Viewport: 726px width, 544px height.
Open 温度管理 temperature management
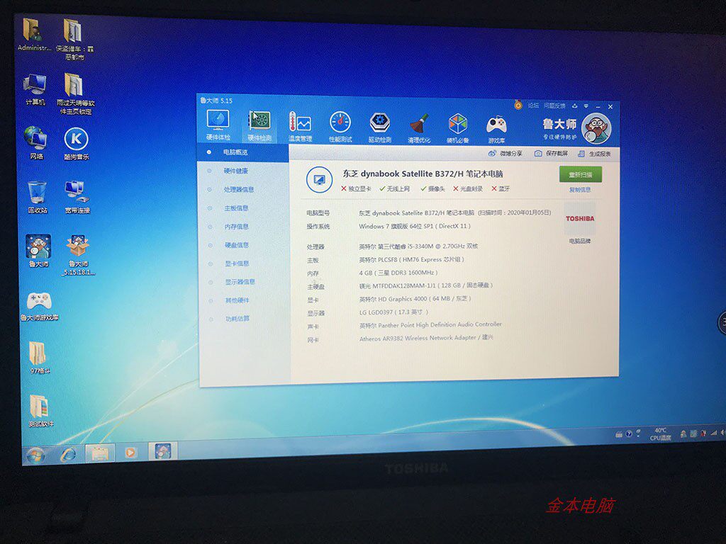coord(300,126)
